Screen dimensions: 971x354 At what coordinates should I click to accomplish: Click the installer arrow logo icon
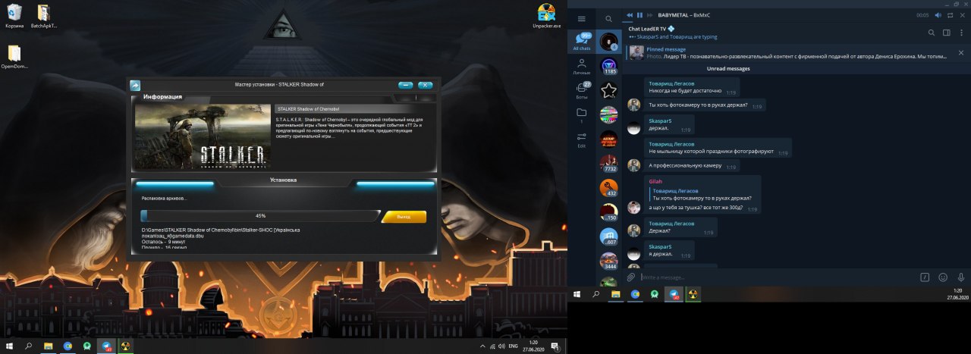(x=135, y=86)
